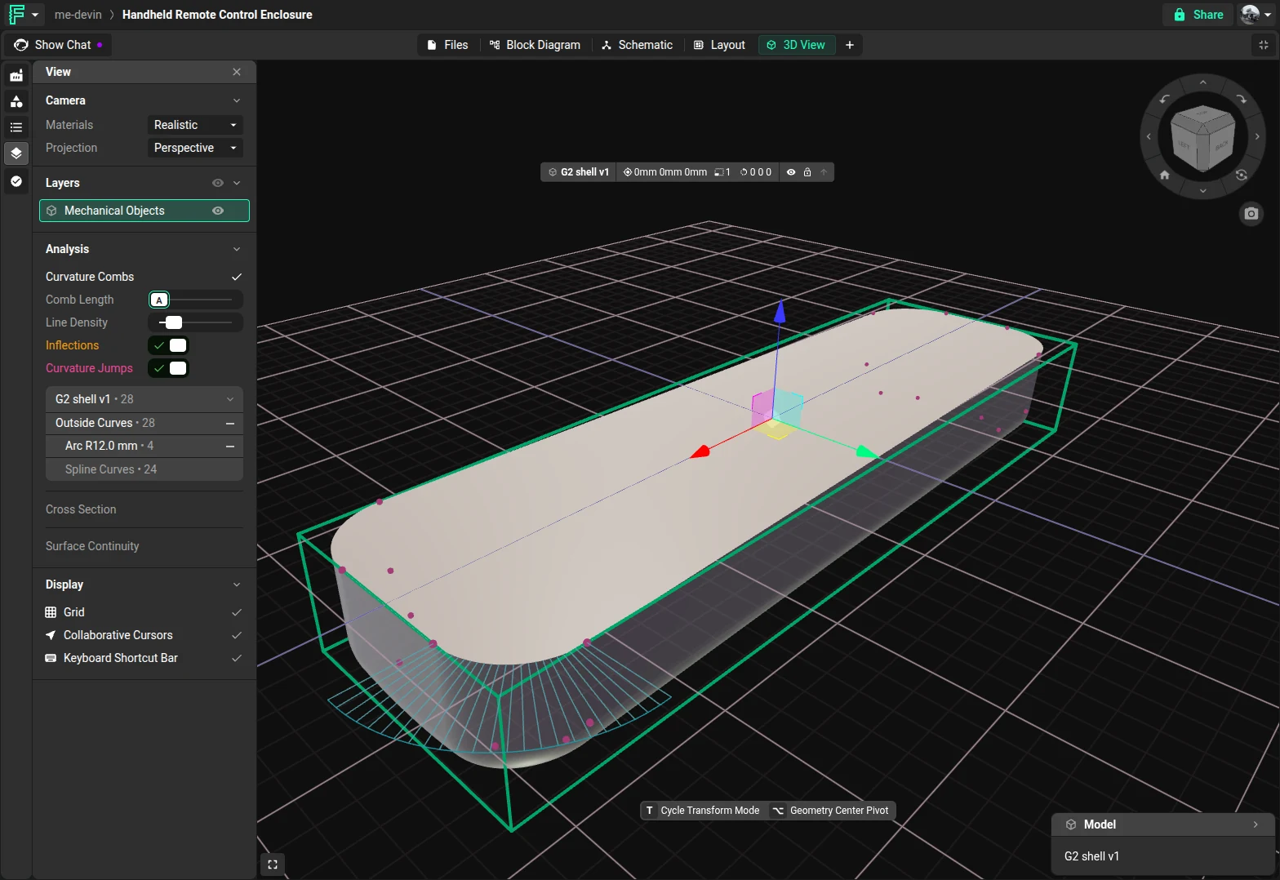This screenshot has height=880, width=1280.
Task: Toggle G2 shell v1 visibility eye in toolbar
Action: [790, 172]
